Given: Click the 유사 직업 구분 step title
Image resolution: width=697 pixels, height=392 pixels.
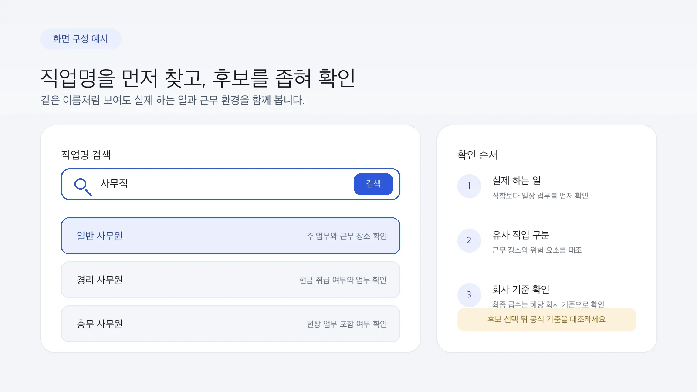Looking at the screenshot, I should (x=521, y=235).
